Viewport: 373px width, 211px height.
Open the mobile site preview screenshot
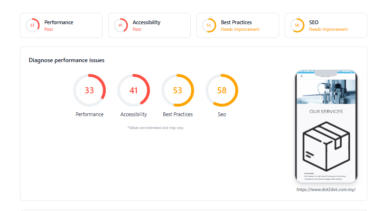click(326, 127)
